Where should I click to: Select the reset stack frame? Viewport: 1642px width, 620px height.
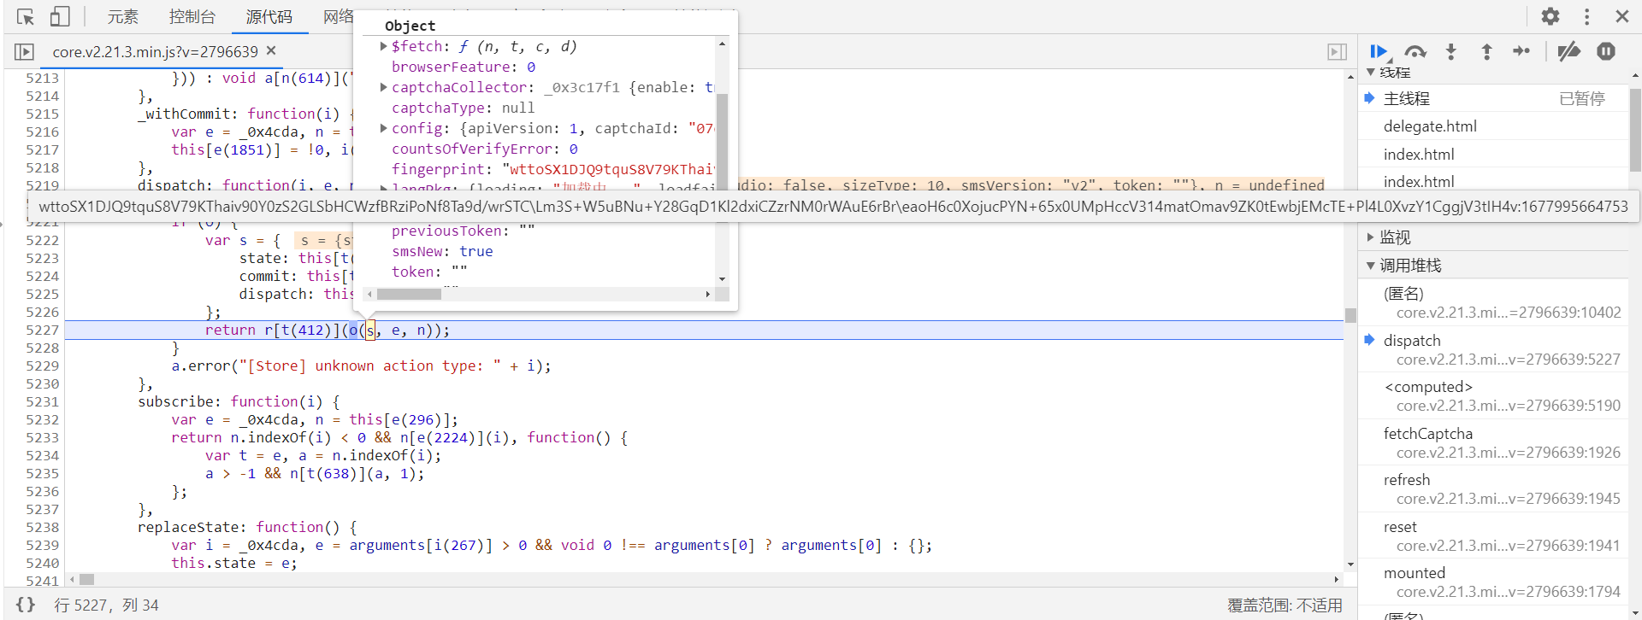click(1493, 536)
